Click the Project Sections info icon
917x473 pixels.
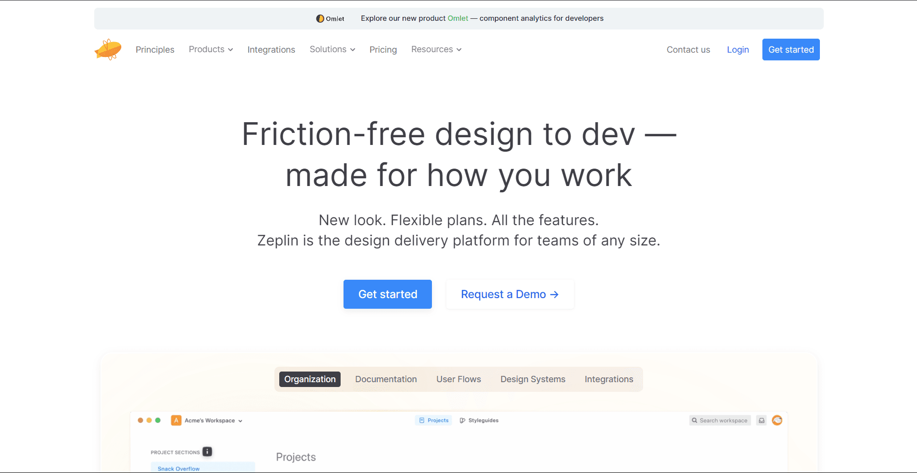(x=207, y=452)
